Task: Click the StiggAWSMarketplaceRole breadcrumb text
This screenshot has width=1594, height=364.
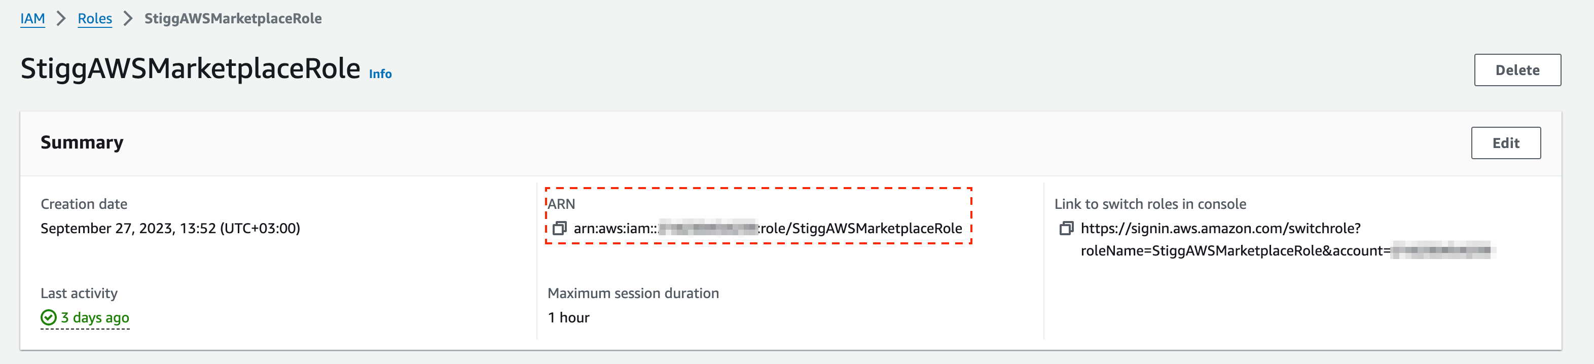Action: [x=233, y=19]
